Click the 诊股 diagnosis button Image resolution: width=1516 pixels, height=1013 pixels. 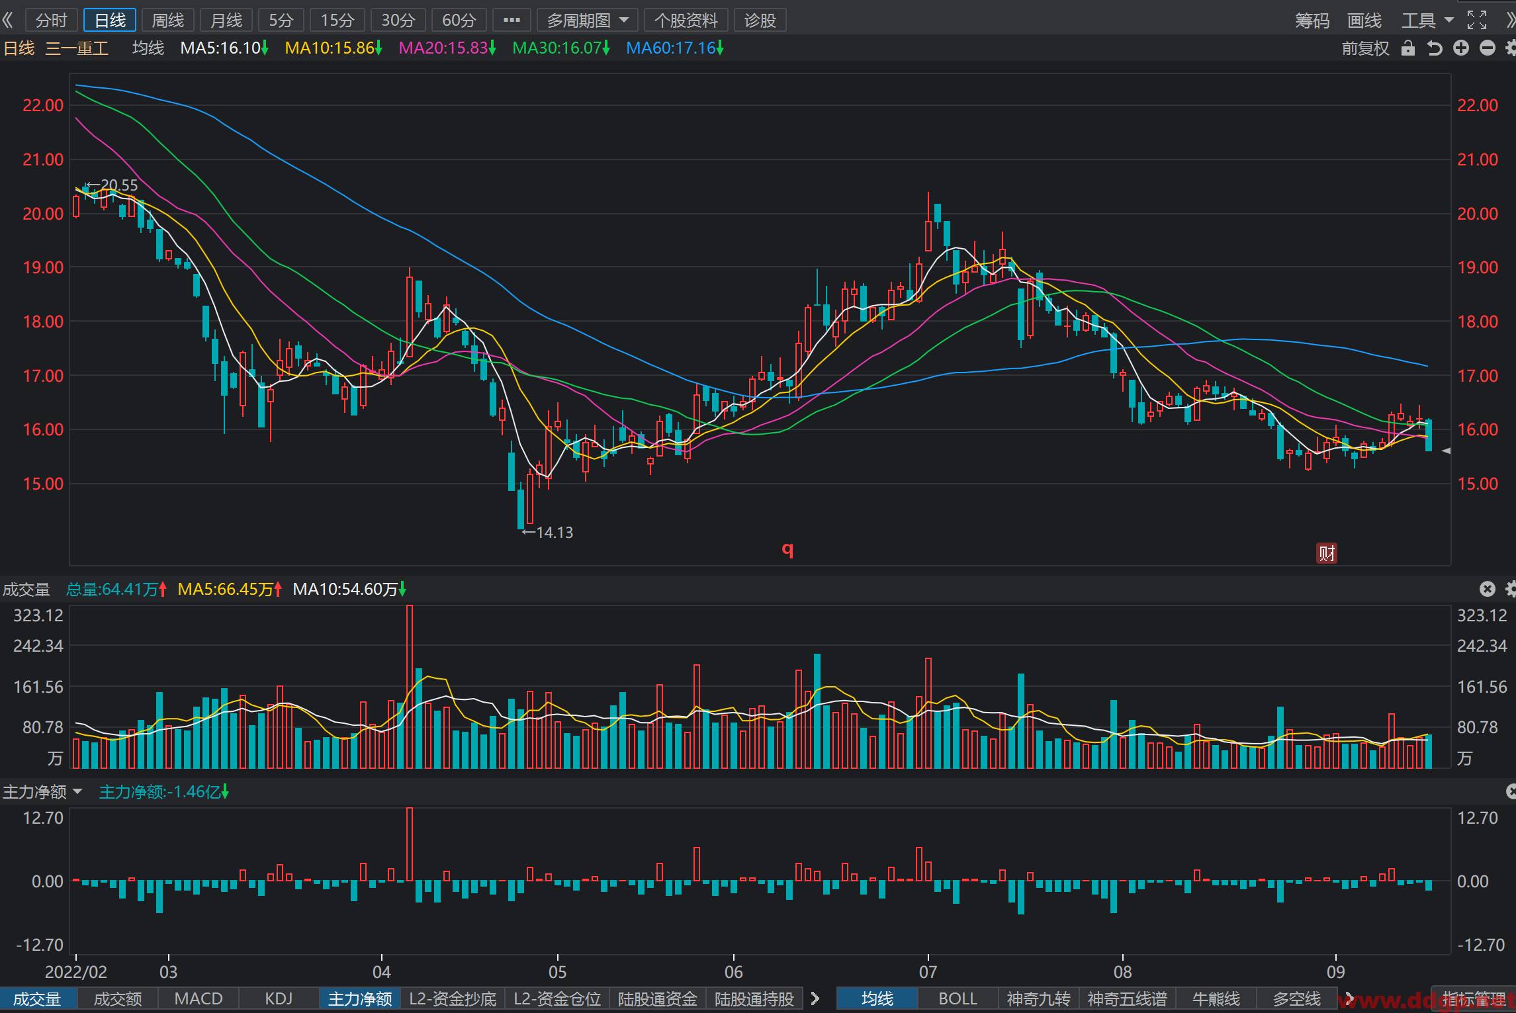760,20
